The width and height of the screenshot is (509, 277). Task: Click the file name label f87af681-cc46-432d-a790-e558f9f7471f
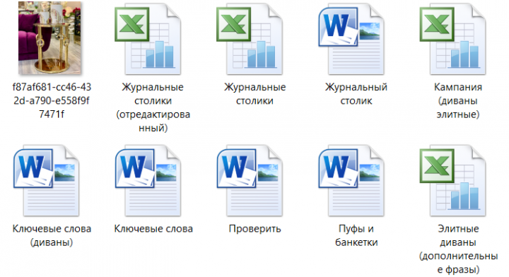click(x=52, y=100)
